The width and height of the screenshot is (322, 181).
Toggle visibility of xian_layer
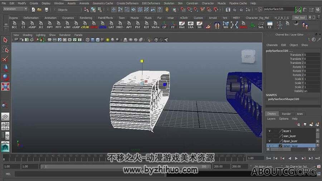(269, 136)
